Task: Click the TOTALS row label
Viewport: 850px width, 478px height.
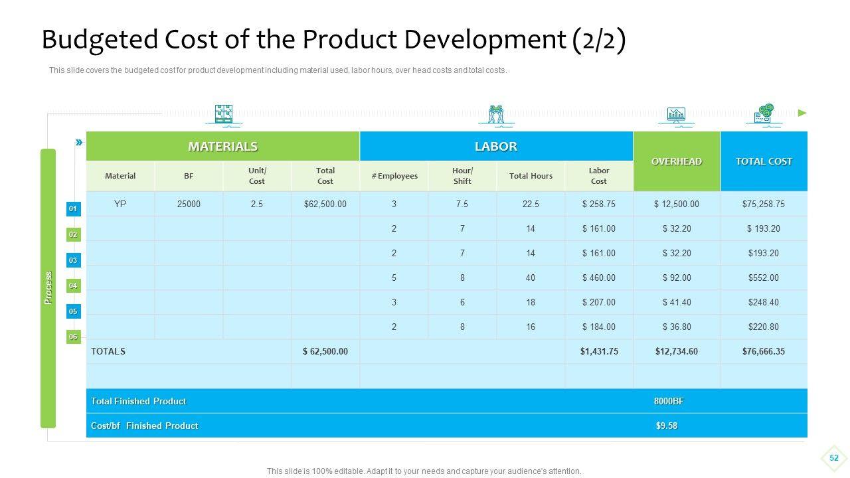Action: pyautogui.click(x=108, y=351)
